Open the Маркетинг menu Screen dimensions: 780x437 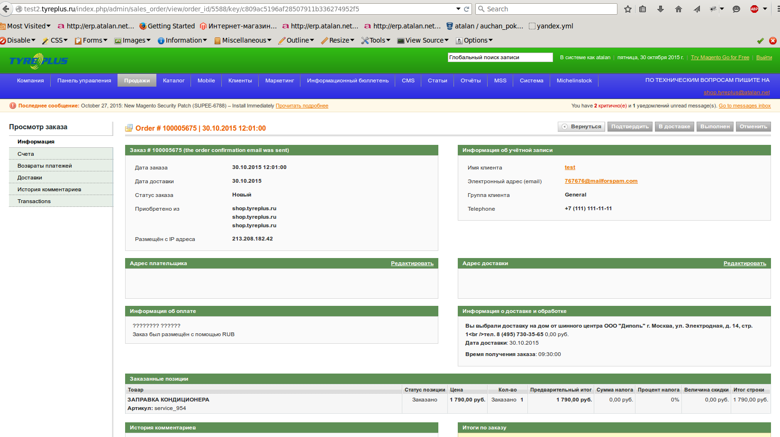click(x=280, y=80)
